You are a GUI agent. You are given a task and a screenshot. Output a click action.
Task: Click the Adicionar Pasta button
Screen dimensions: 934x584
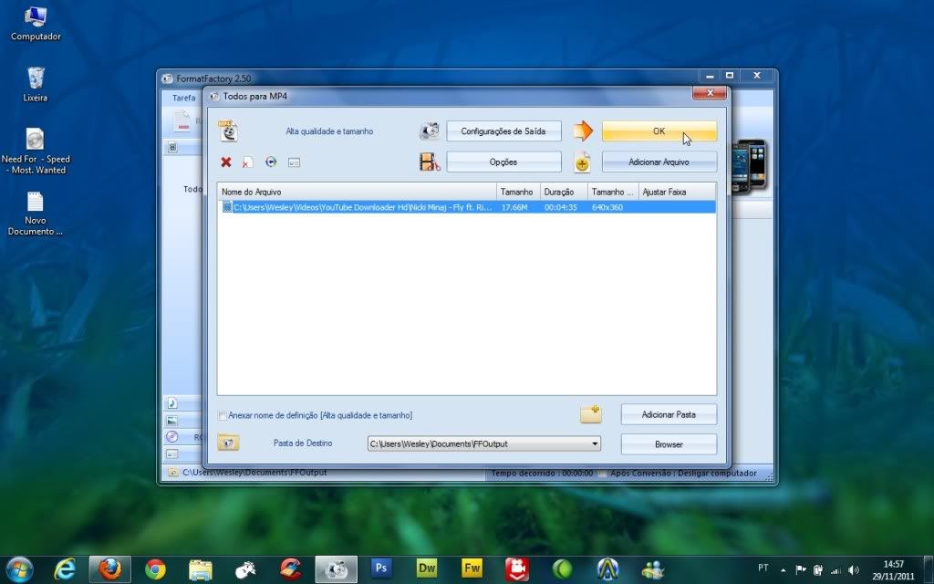coord(668,414)
